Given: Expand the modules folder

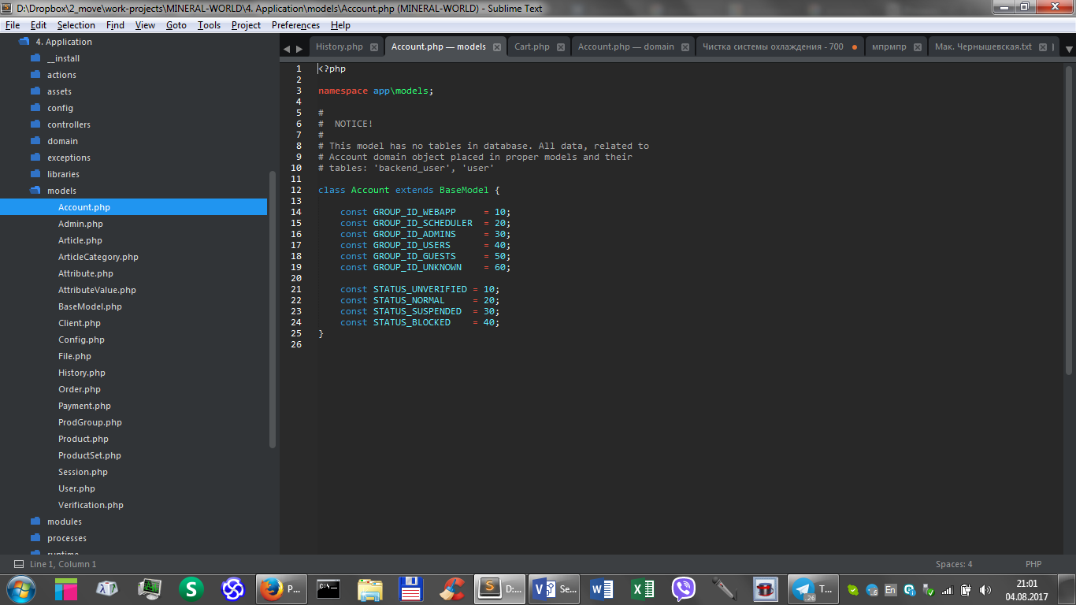Looking at the screenshot, I should coord(35,521).
